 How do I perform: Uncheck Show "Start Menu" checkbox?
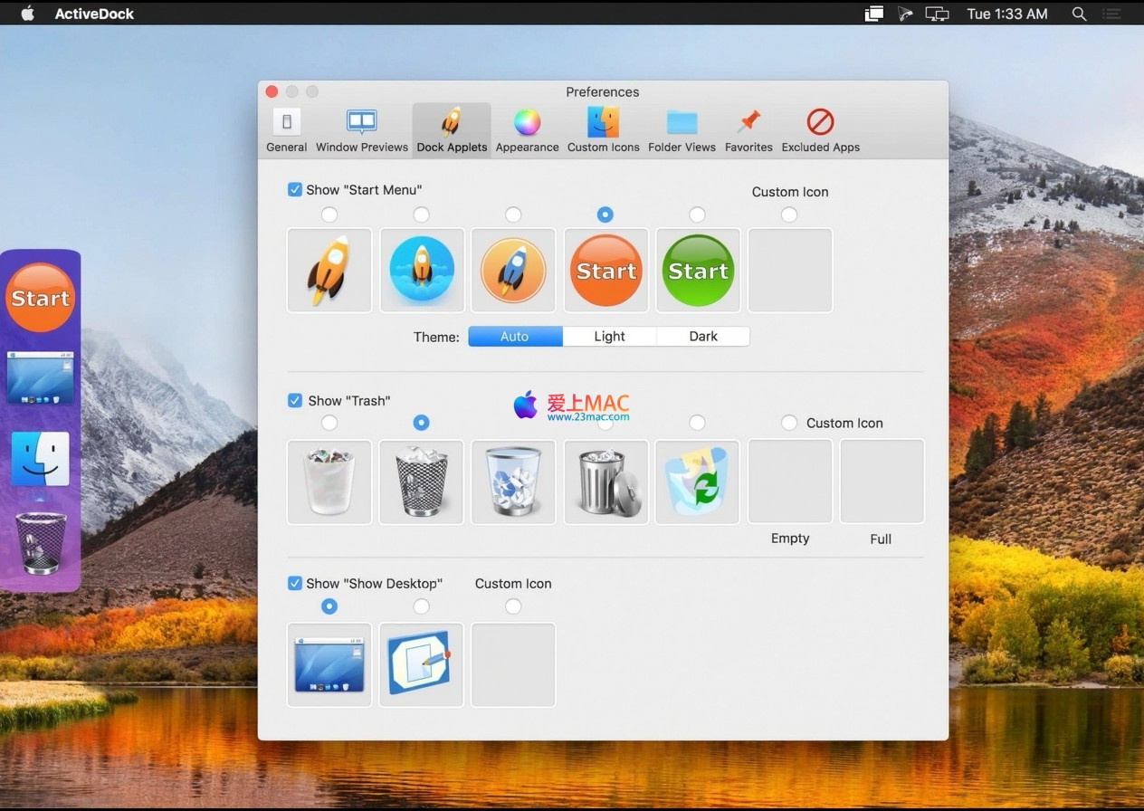295,190
